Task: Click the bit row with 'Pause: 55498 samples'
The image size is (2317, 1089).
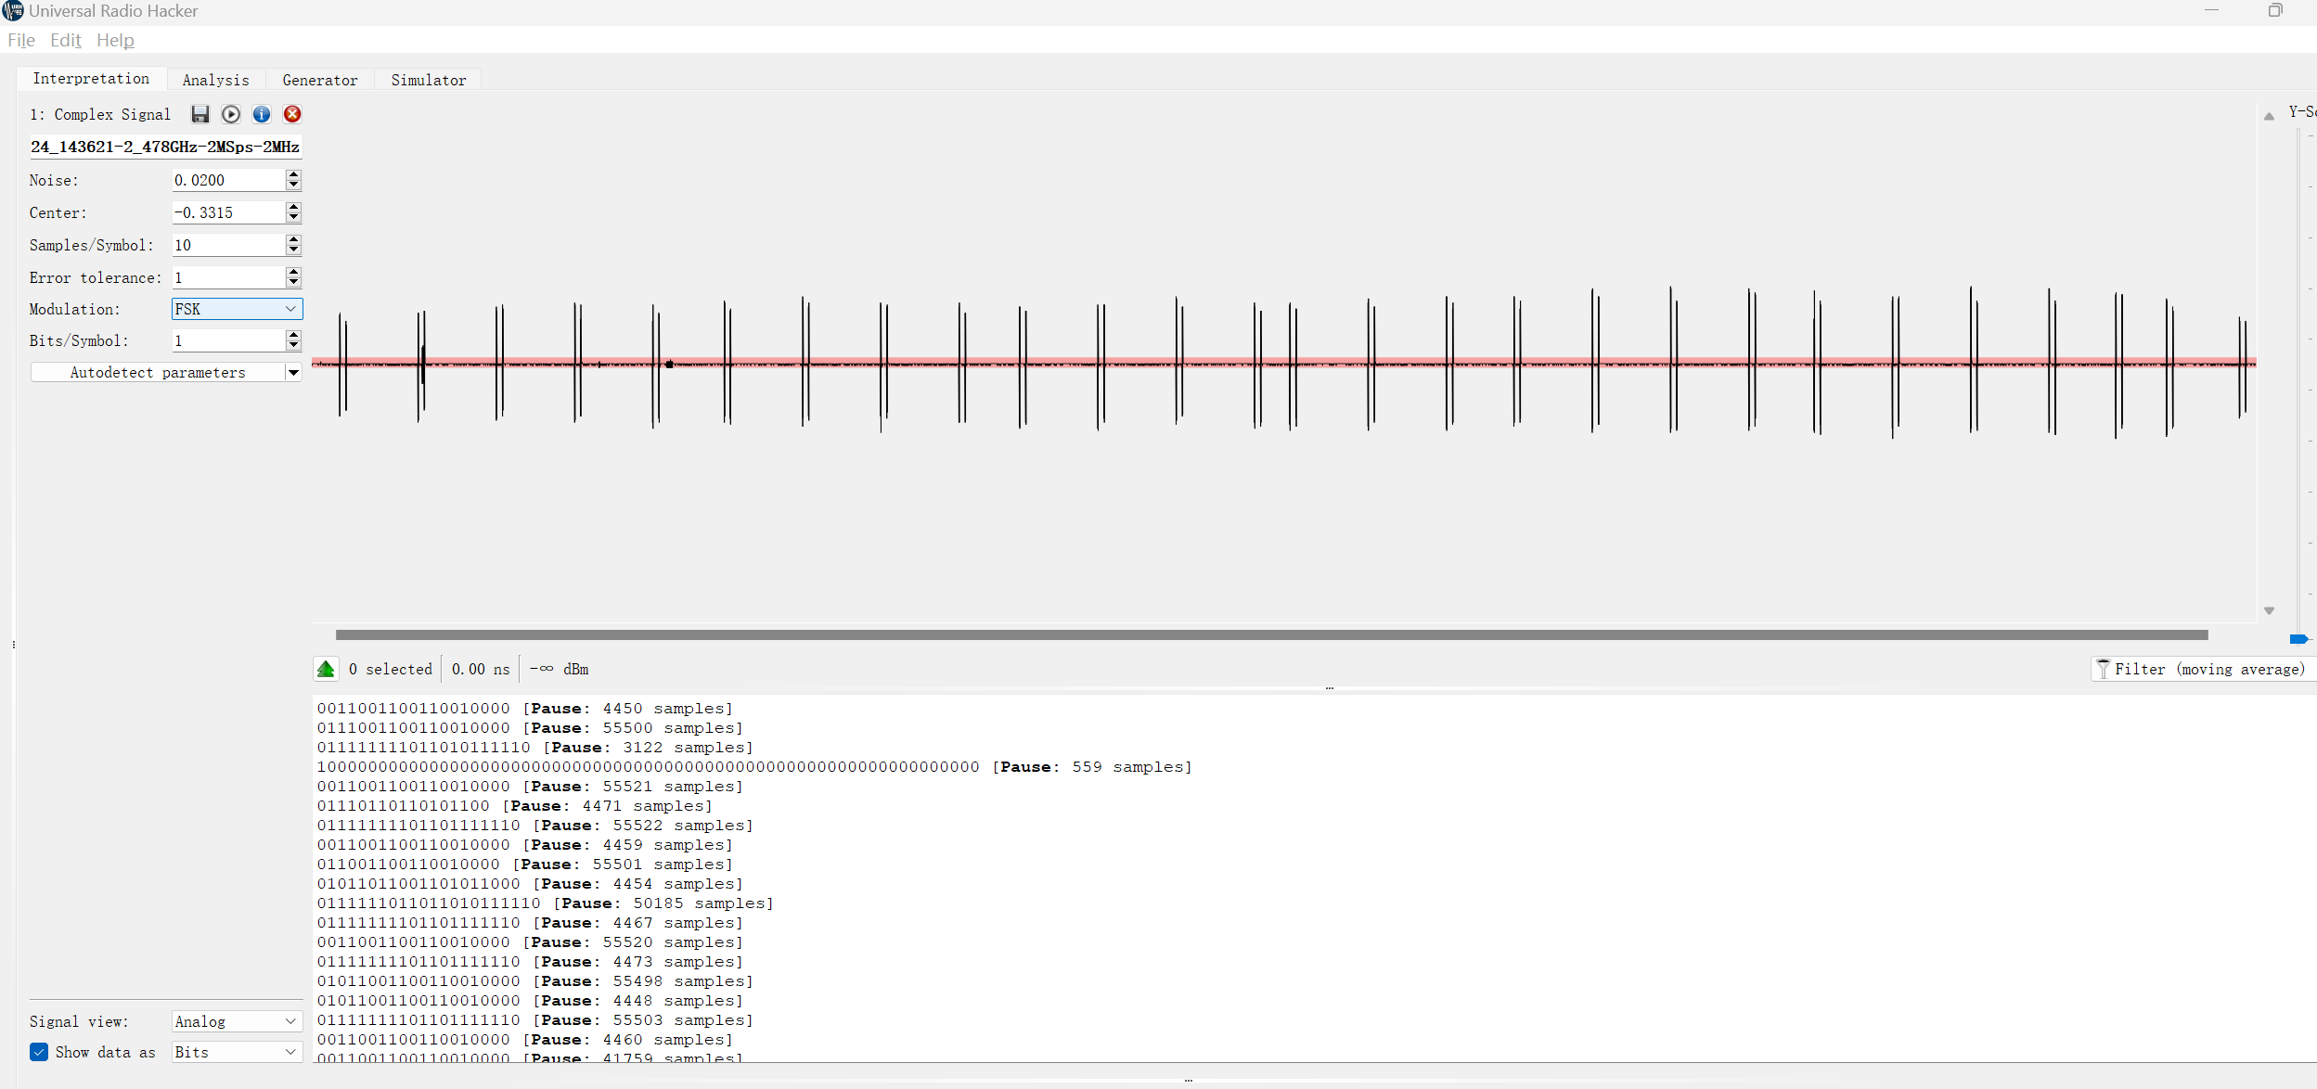Action: 535,981
